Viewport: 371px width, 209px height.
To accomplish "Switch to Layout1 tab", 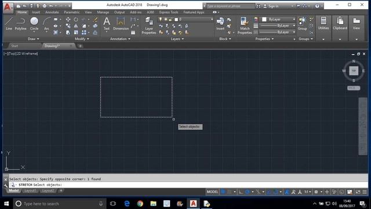I will point(30,191).
